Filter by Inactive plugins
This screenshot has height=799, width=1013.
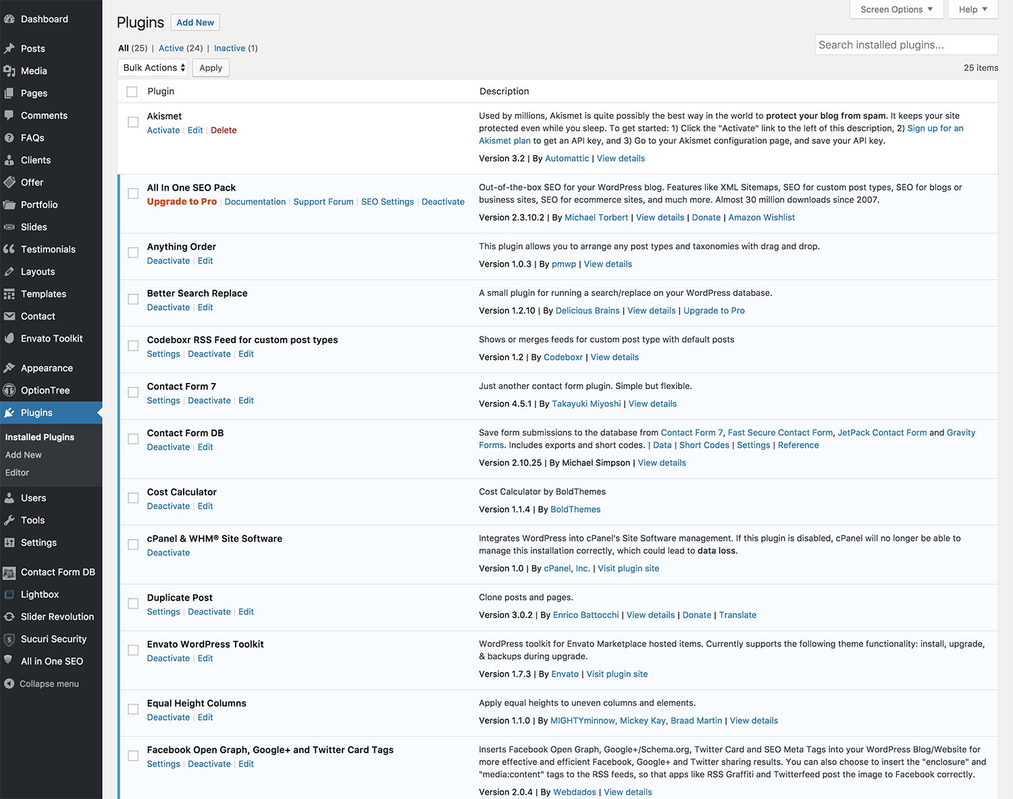coord(230,48)
